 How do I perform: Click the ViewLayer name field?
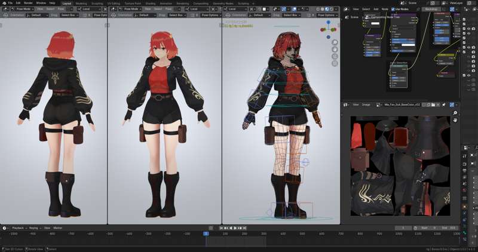(x=456, y=3)
